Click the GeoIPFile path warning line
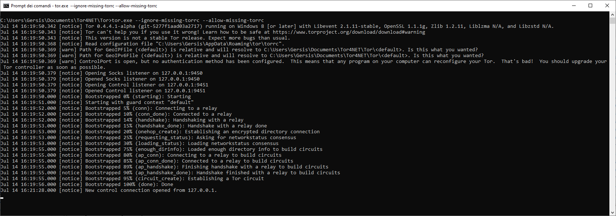 [x=183, y=49]
